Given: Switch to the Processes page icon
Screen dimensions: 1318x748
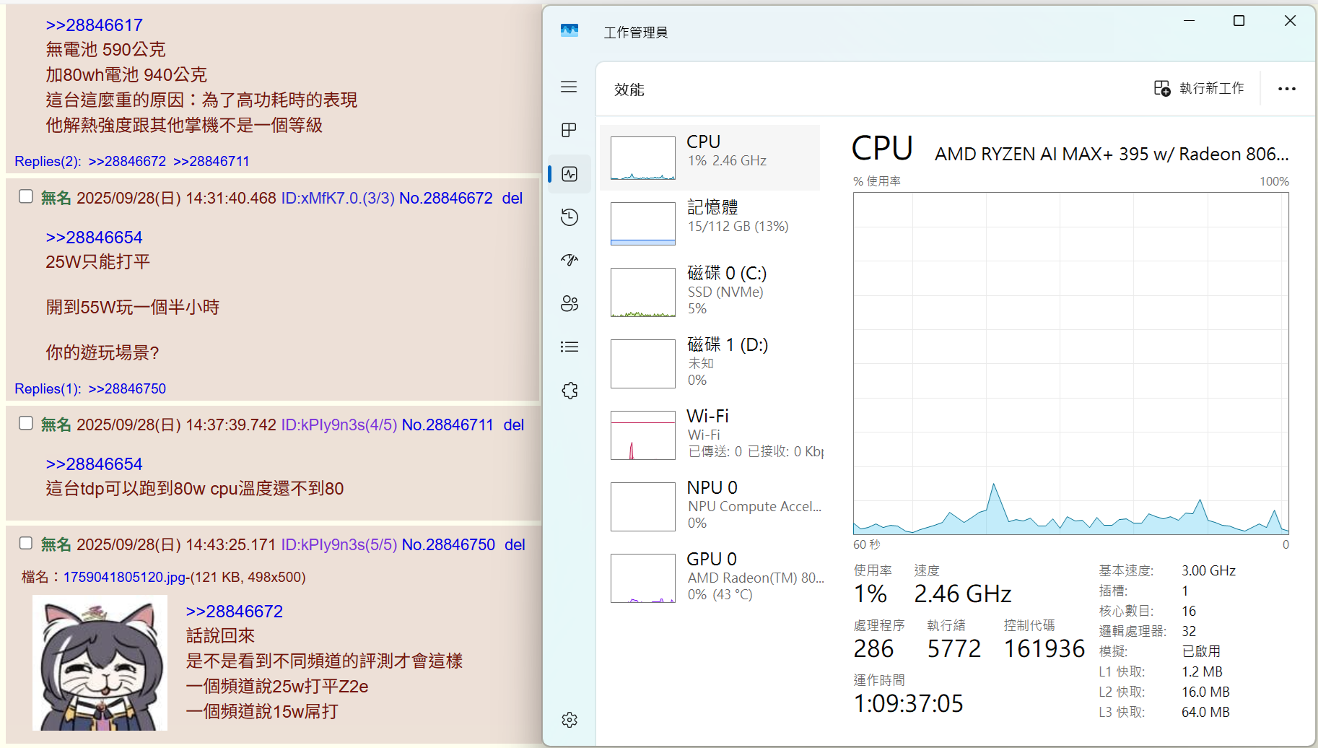Looking at the screenshot, I should 569,130.
